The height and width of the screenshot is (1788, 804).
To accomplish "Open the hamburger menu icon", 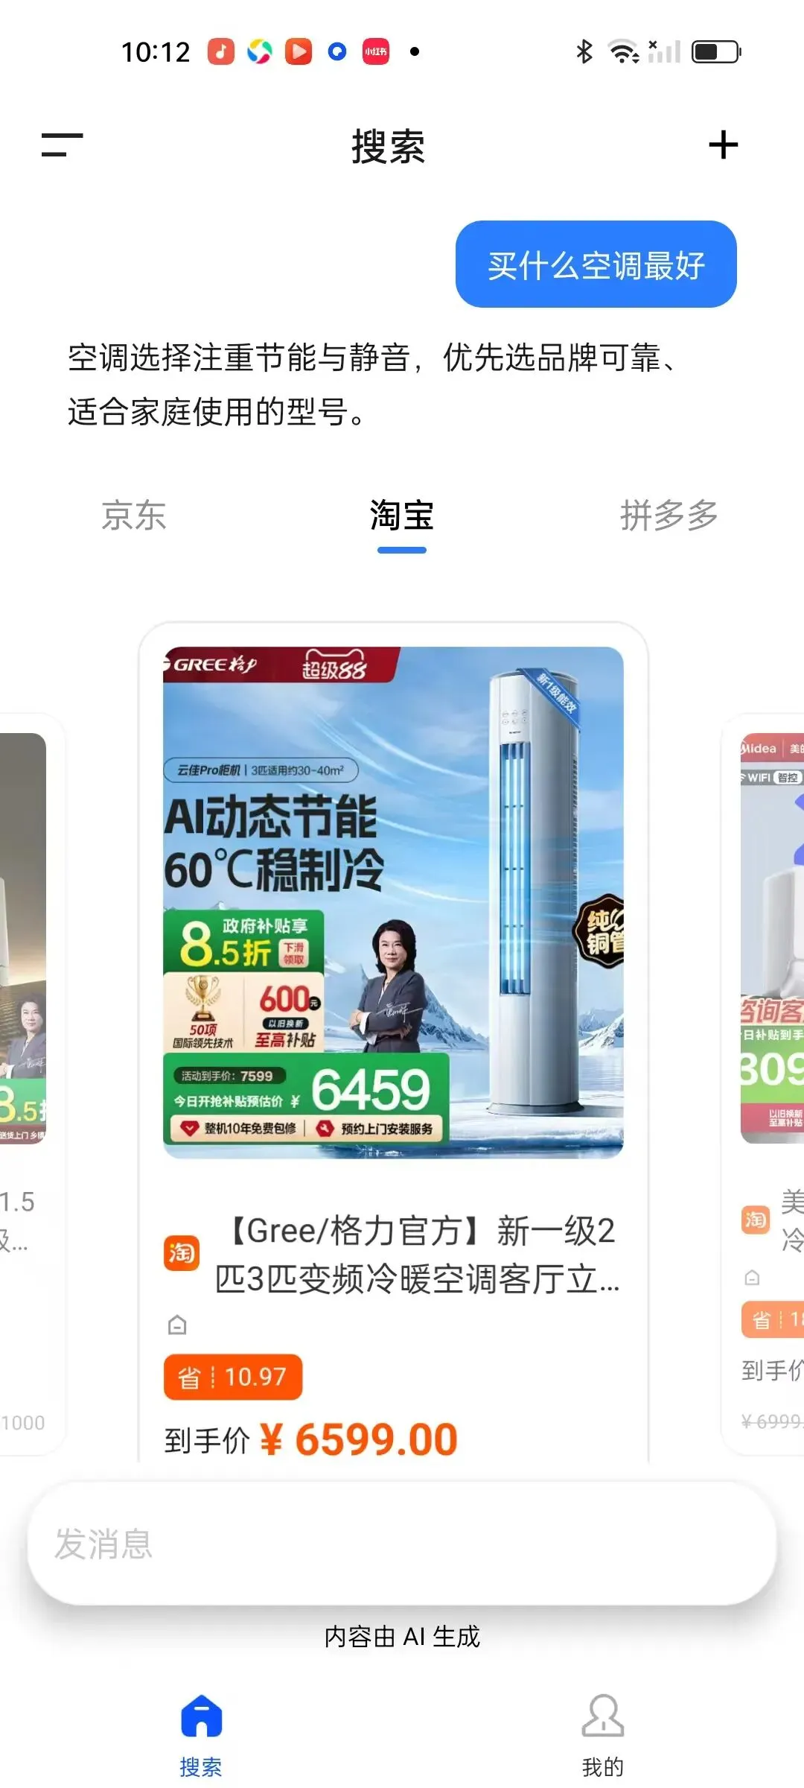I will coord(62,145).
